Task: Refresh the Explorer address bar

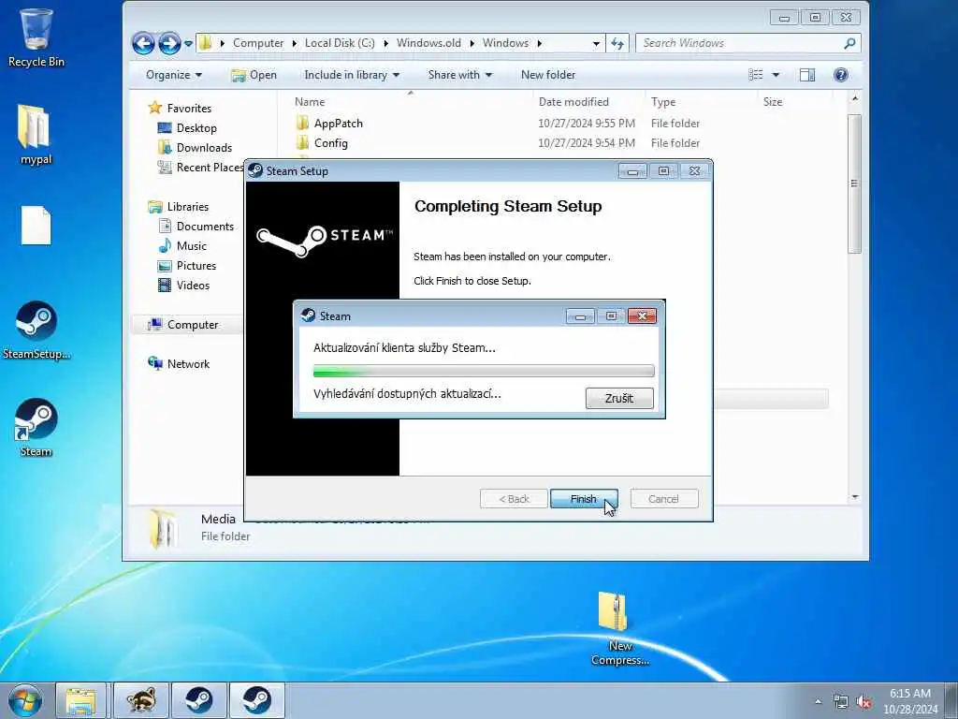Action: click(617, 43)
